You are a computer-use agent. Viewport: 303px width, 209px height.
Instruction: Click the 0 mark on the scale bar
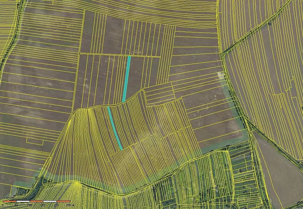tap(3, 205)
